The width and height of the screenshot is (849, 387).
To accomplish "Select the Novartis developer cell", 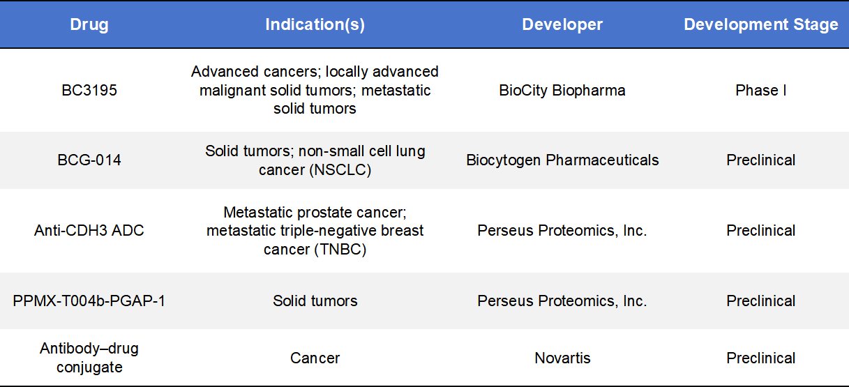I will 562,358.
